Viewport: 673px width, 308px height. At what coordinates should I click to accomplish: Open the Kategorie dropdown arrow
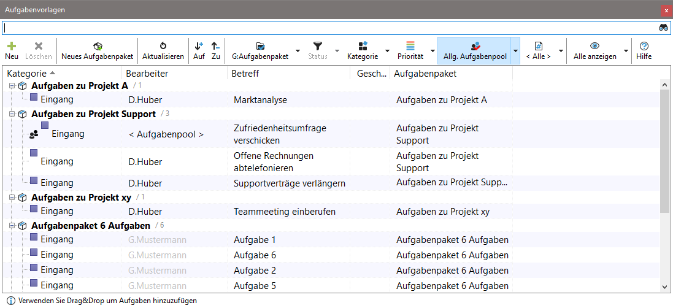pyautogui.click(x=387, y=51)
